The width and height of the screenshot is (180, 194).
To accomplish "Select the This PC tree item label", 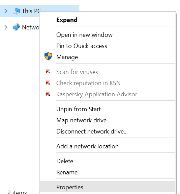I will coord(31,11).
